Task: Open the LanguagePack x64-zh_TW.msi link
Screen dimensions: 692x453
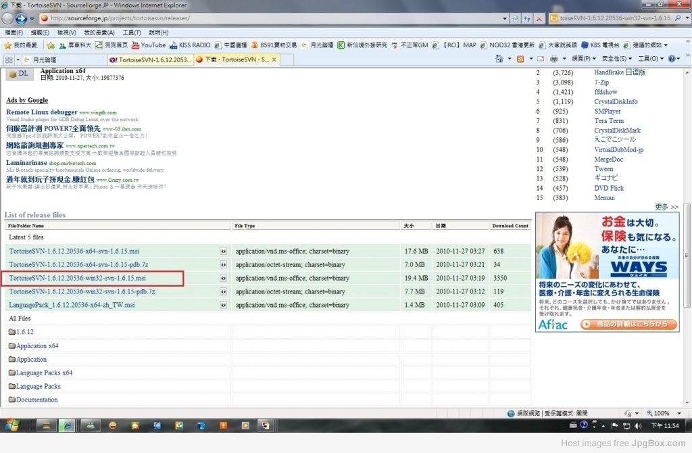Action: tap(72, 305)
